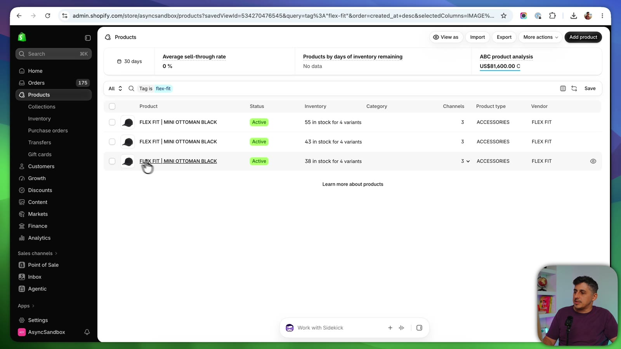This screenshot has height=349, width=621.
Task: Expand the Apps section
Action: click(26, 306)
